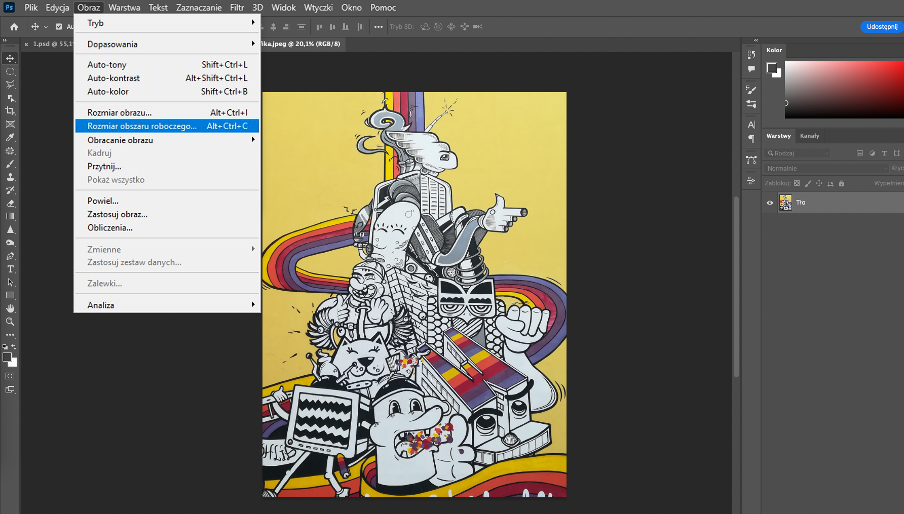Open the Comments panel icon
904x514 pixels.
coord(751,68)
